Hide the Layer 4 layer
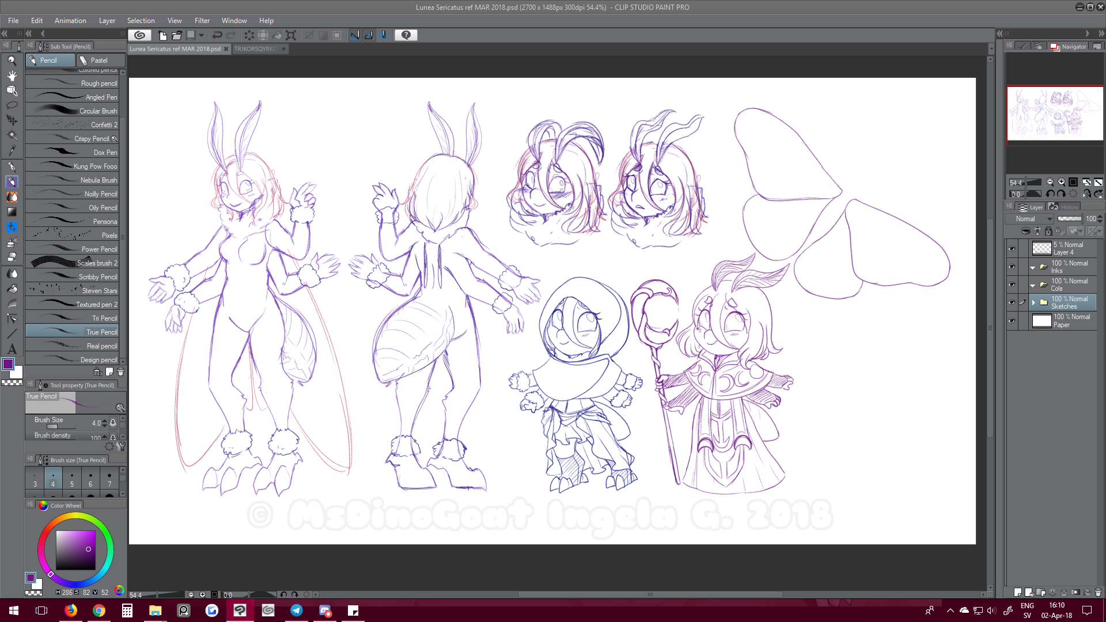Screen dimensions: 1106x622 pyautogui.click(x=1012, y=248)
